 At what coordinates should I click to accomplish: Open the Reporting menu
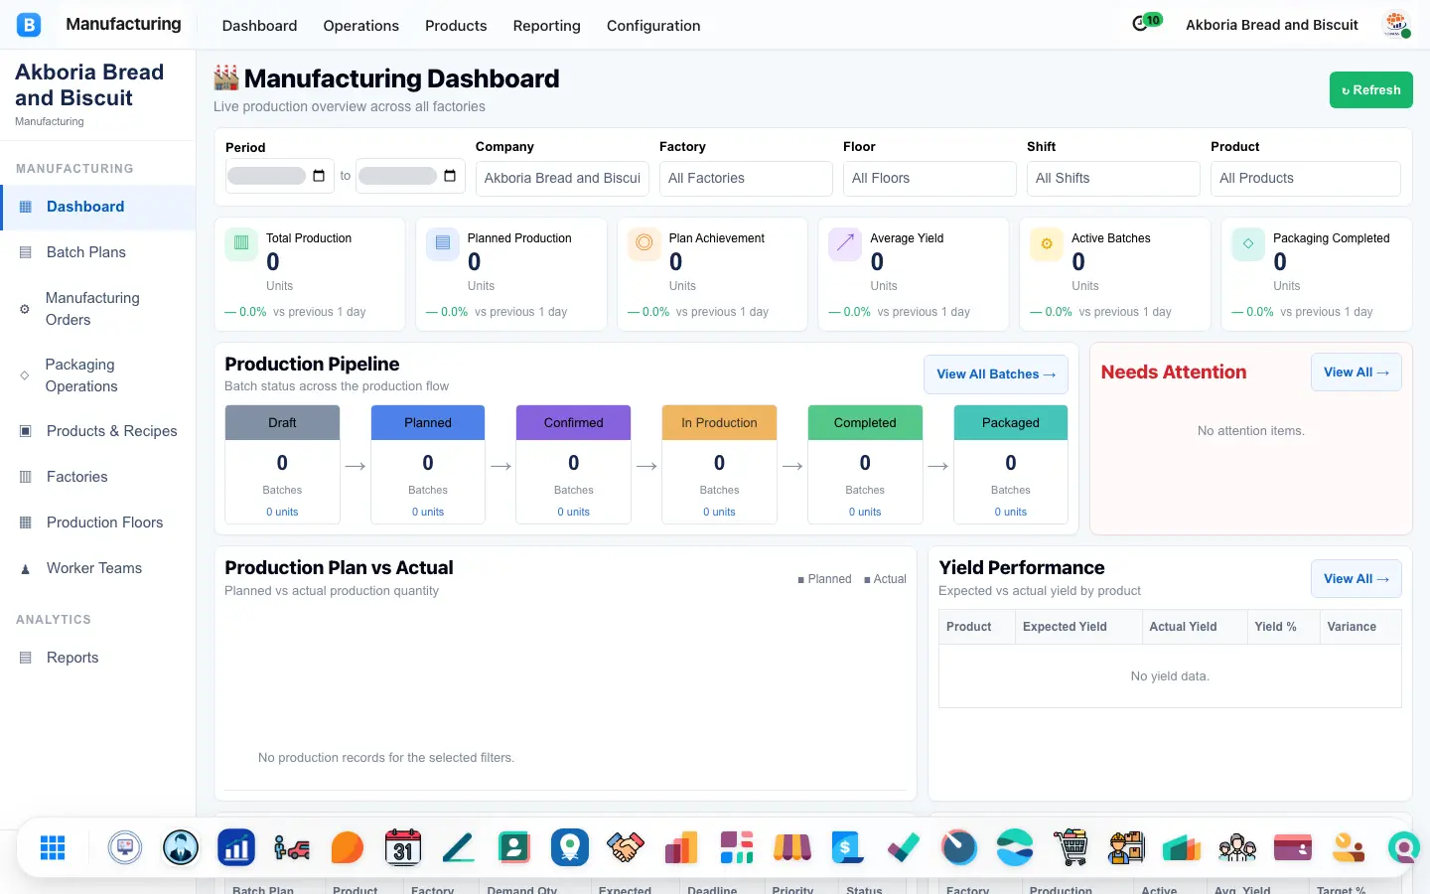pos(546,26)
